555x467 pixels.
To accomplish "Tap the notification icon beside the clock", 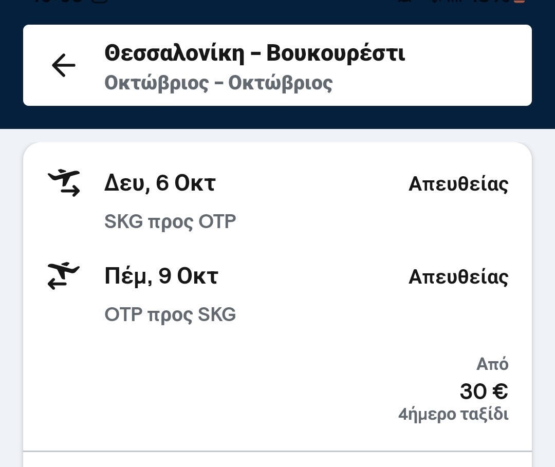I will (x=100, y=2).
